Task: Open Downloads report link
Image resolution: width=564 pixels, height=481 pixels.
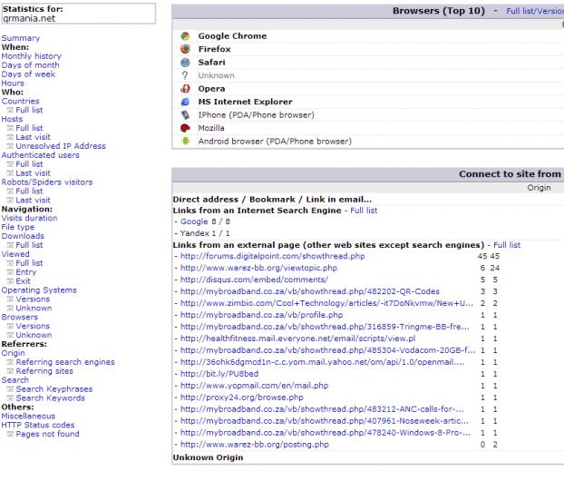Action: pos(23,236)
